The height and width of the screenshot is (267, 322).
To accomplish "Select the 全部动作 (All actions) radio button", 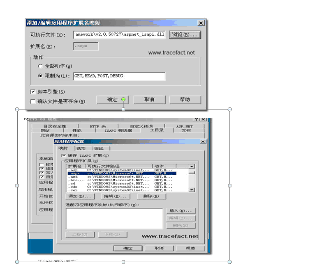I will pos(40,66).
